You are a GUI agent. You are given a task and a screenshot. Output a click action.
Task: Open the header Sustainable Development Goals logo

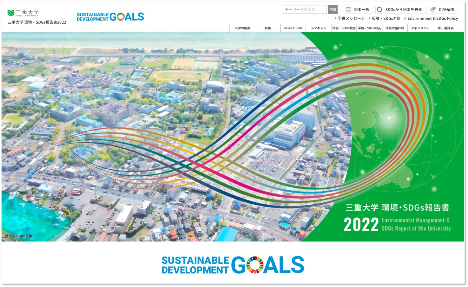coord(110,17)
